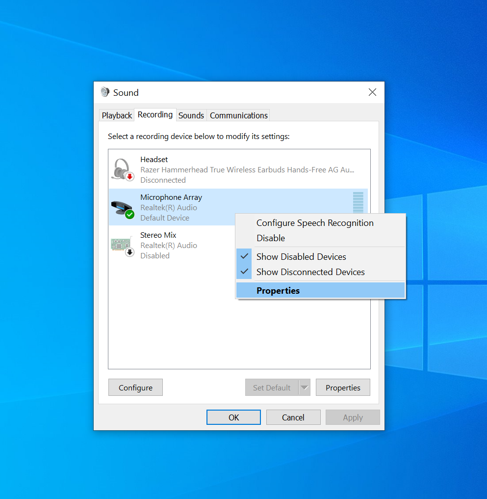Image resolution: width=487 pixels, height=499 pixels.
Task: Choose Properties from the context menu
Action: coord(278,291)
